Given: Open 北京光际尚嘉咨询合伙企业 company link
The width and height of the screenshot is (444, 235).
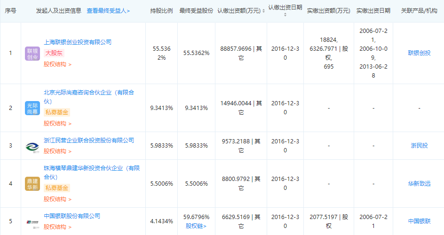Looking at the screenshot, I should click(x=89, y=97).
